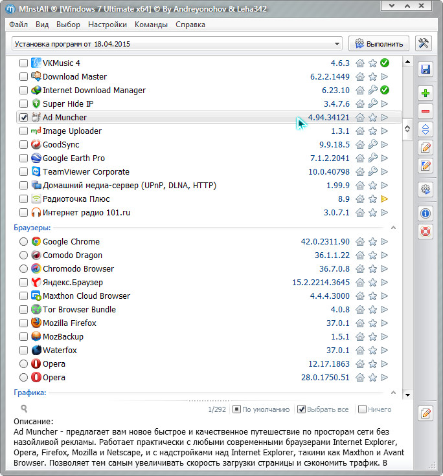Click key icon for Internet Download Manager

[x=372, y=90]
